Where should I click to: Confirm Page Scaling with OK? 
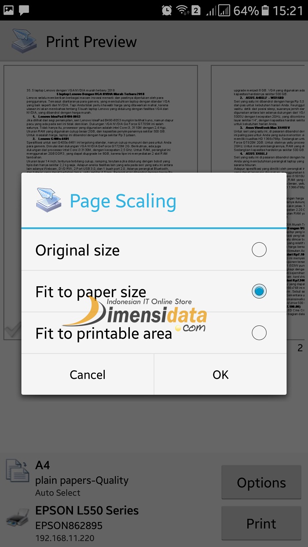point(220,375)
